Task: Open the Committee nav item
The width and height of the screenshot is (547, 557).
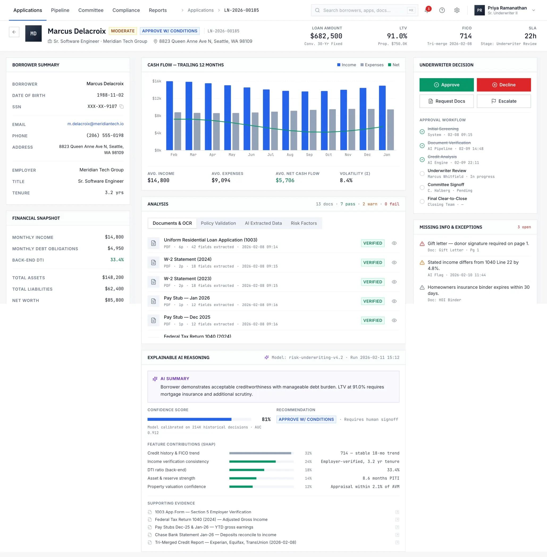Action: [x=91, y=10]
